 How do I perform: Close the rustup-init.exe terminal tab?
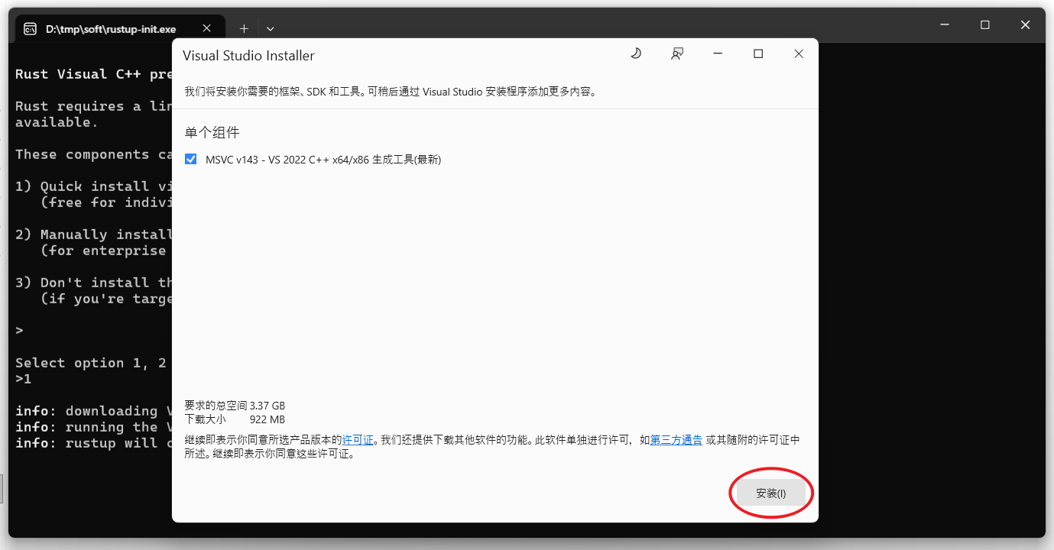[206, 29]
